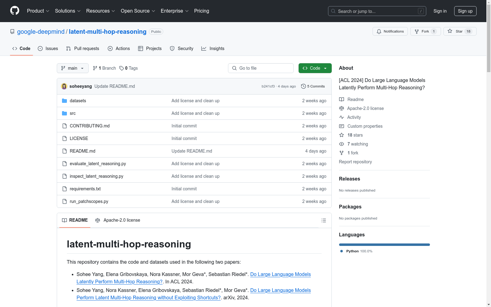Click the Notifications bell icon
This screenshot has height=307, width=491.
[379, 31]
